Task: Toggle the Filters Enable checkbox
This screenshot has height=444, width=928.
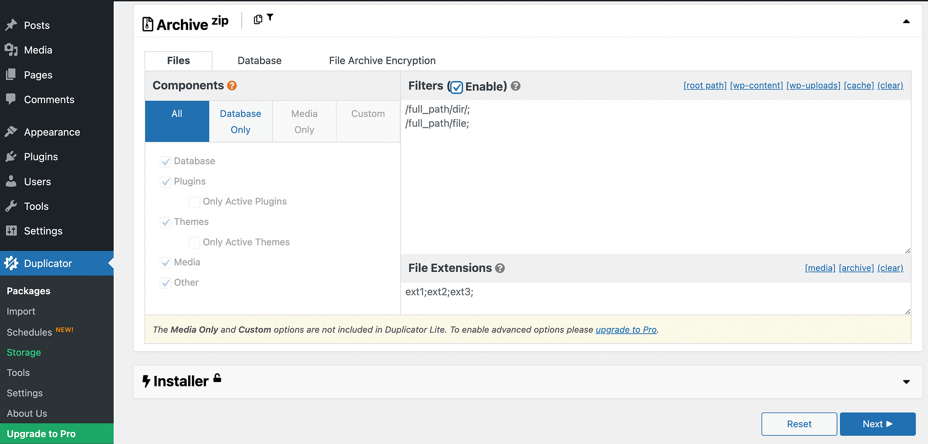Action: coord(457,87)
